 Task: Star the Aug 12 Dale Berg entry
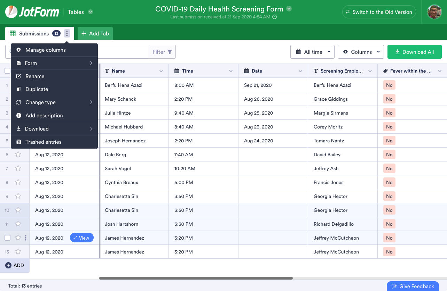pos(18,155)
